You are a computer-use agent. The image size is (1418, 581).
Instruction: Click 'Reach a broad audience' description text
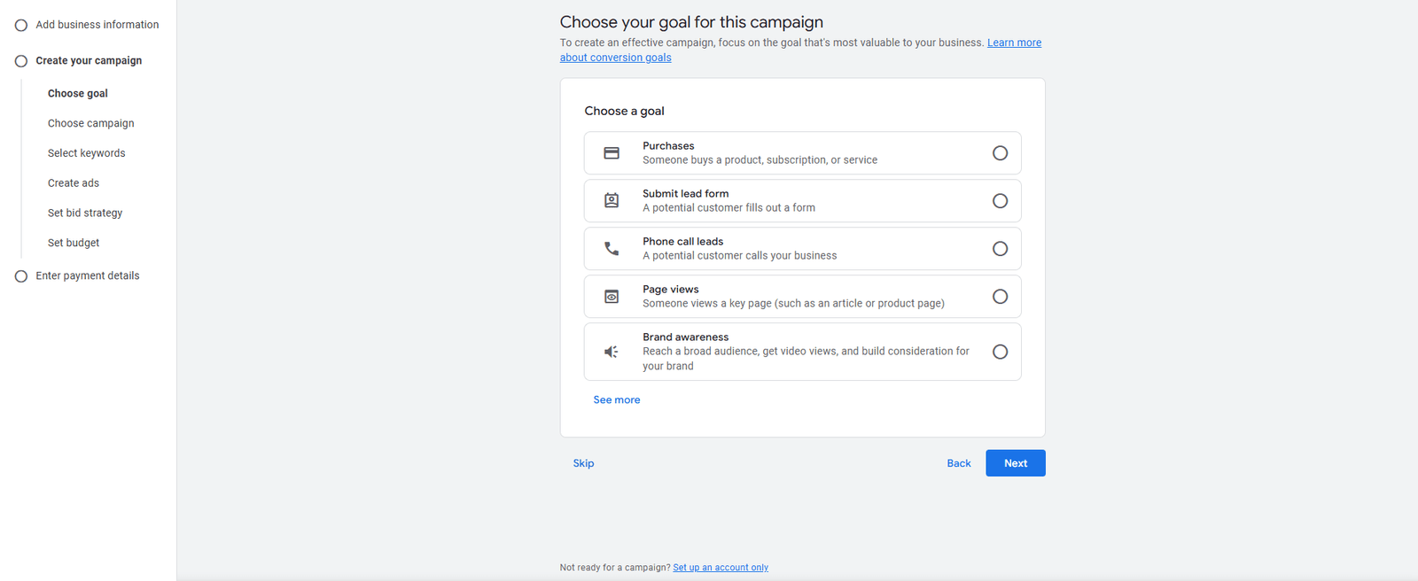(x=806, y=359)
